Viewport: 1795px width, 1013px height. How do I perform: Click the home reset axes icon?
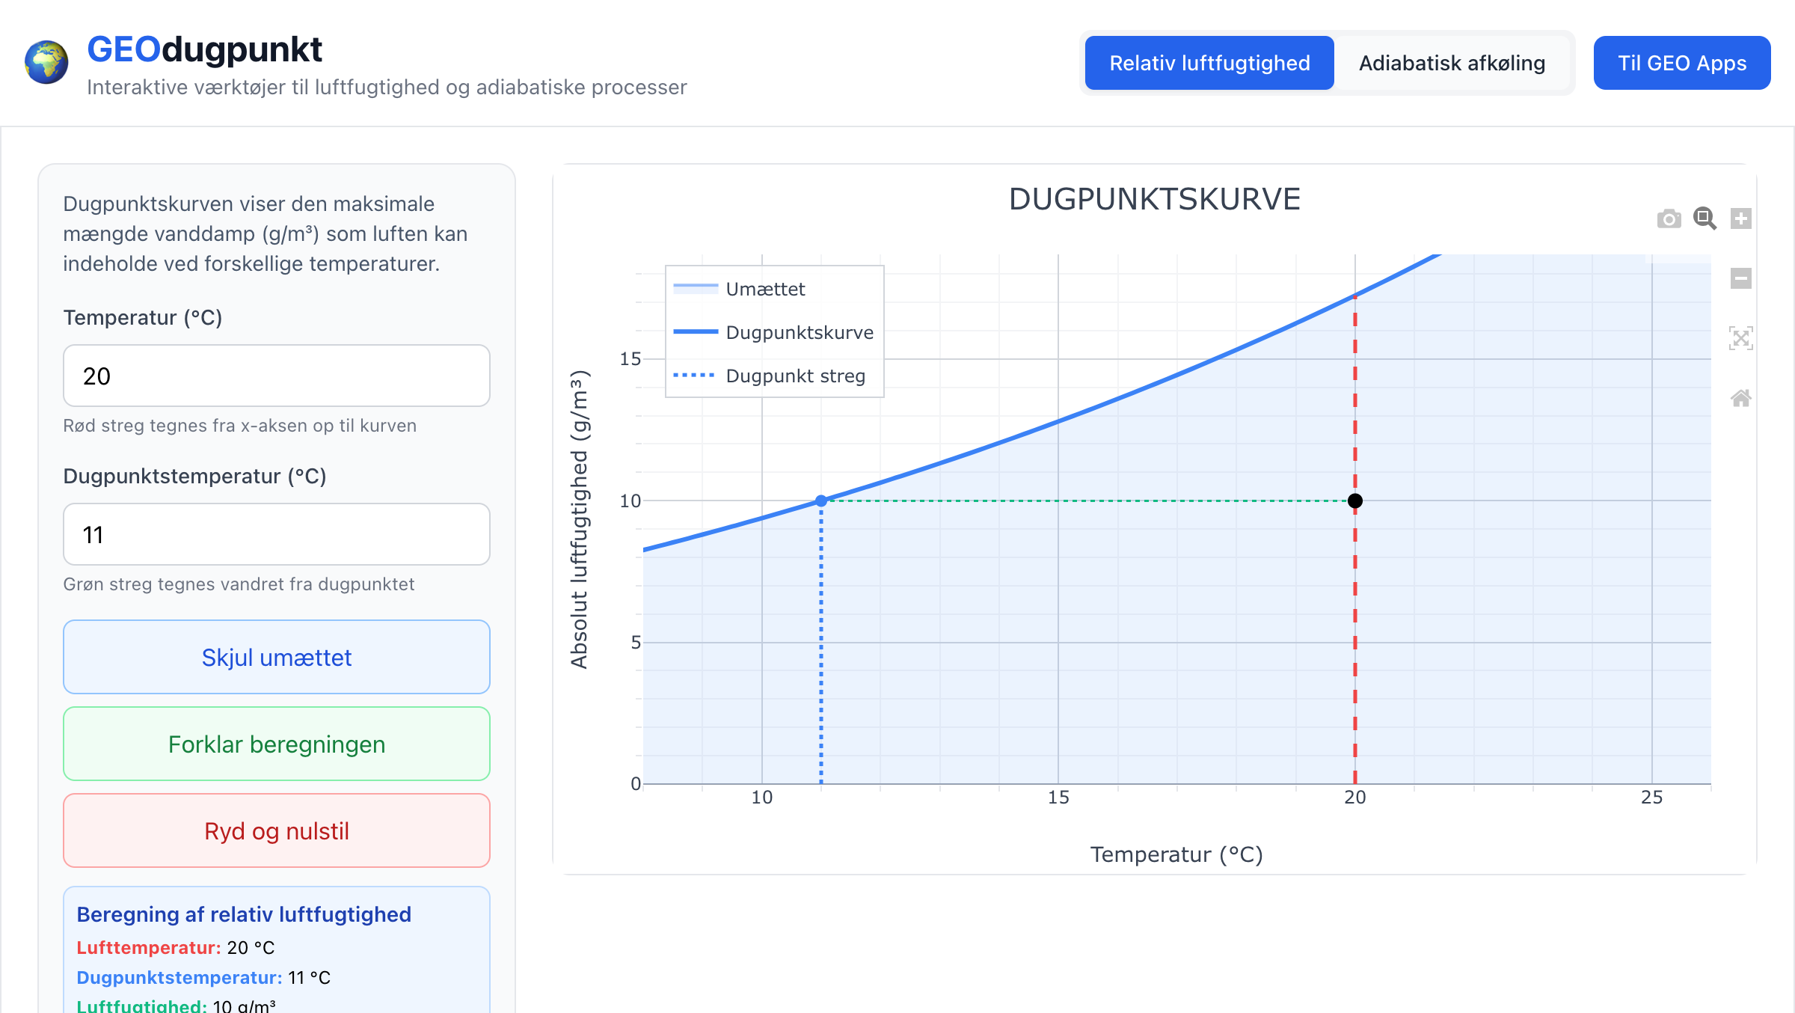coord(1740,398)
